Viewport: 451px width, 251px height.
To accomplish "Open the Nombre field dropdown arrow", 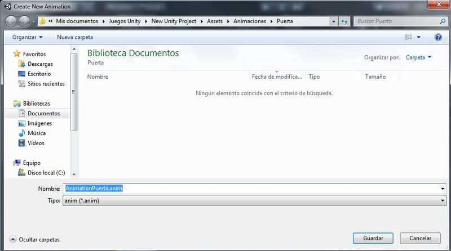I will click(443, 189).
